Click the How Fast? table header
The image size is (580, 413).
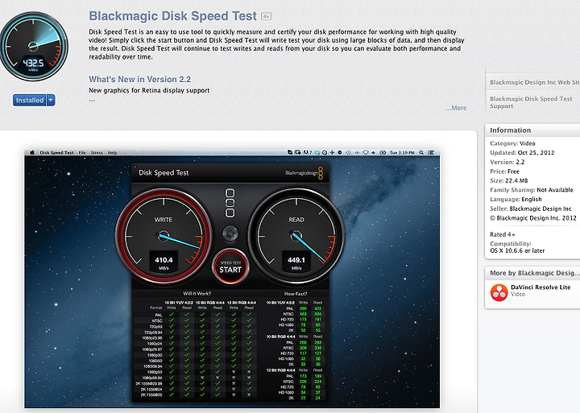(295, 294)
